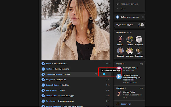Send Удави track to Telegram
Image resolution: width=171 pixels, height=107 pixels.
(x=104, y=74)
